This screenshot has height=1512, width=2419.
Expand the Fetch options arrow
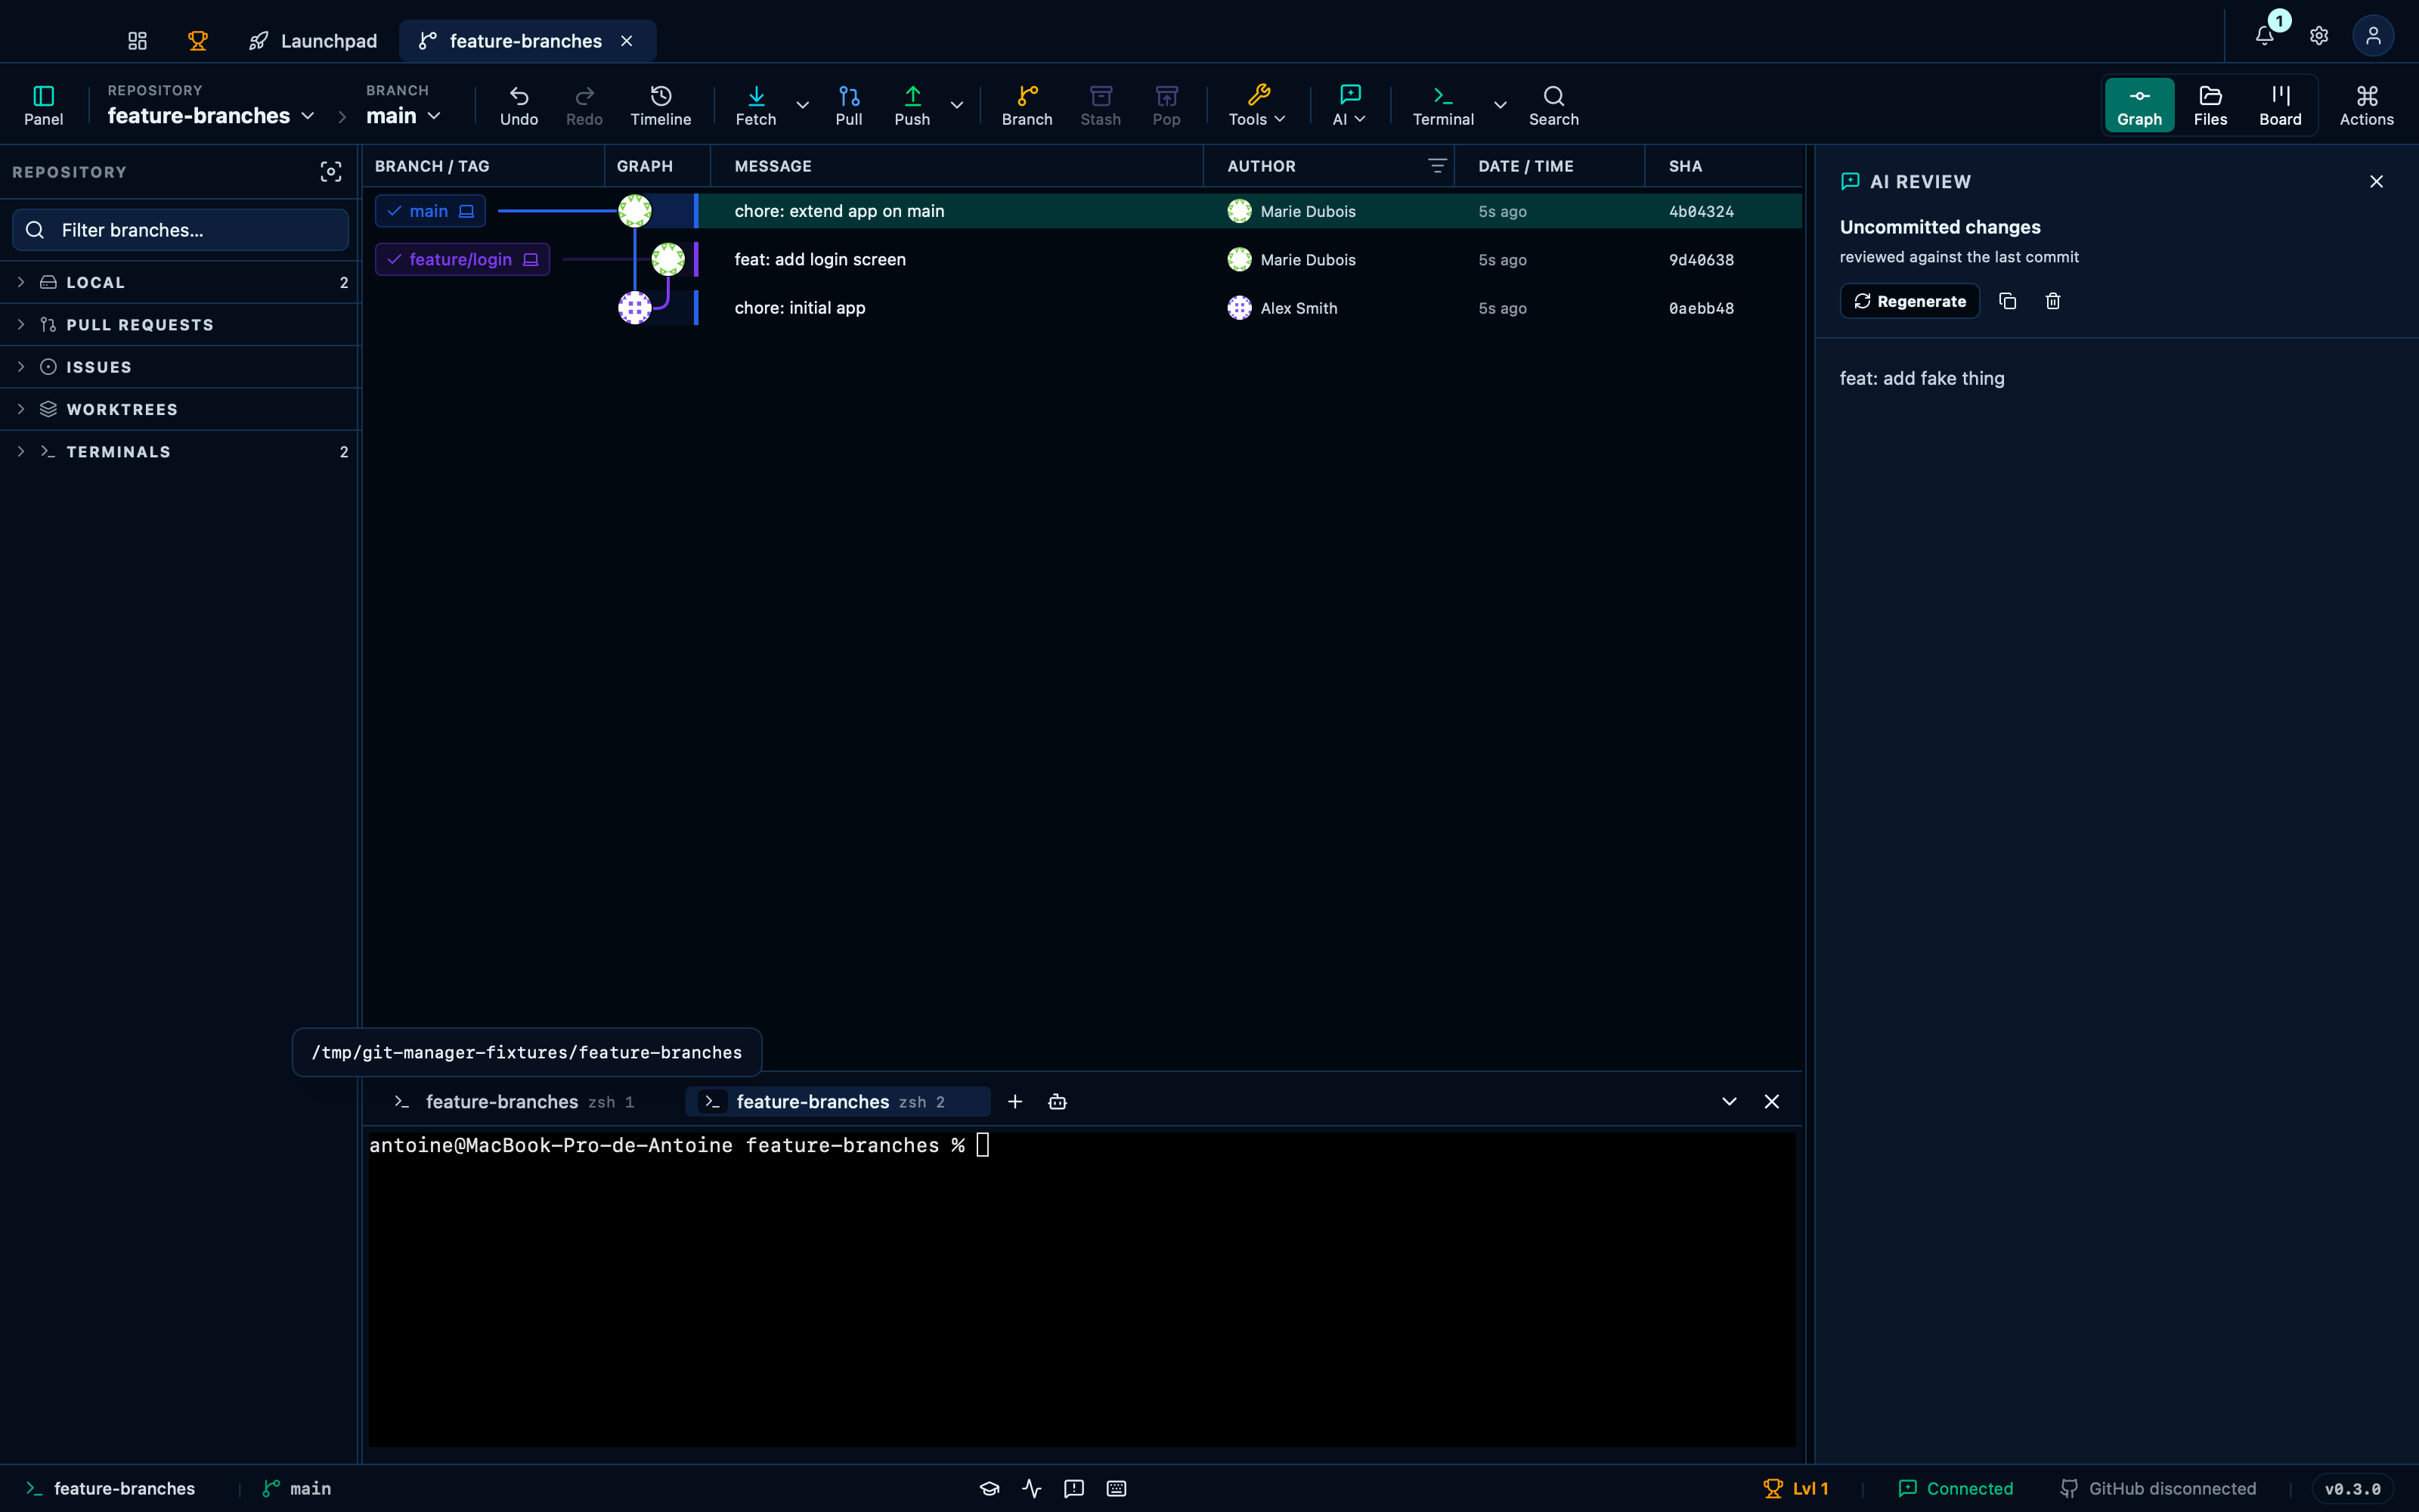point(803,105)
